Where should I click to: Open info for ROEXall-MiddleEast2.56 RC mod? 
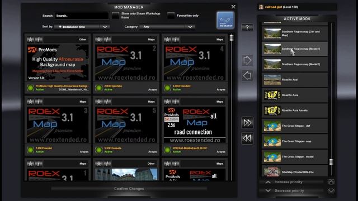pos(176,102)
